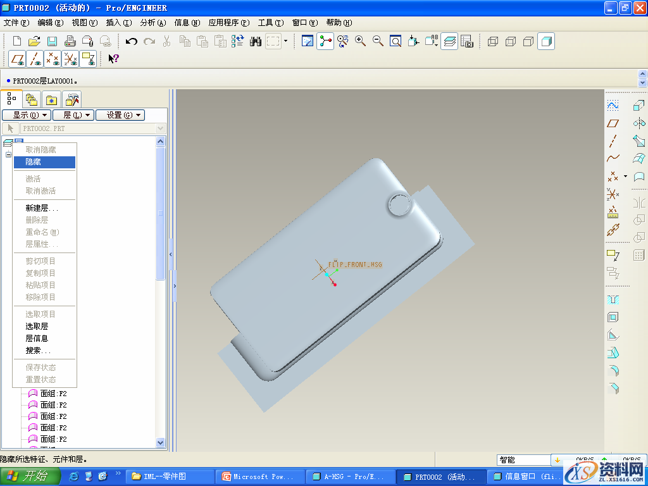The height and width of the screenshot is (486, 648).
Task: Select the Extrude tool icon
Action: tap(639, 105)
